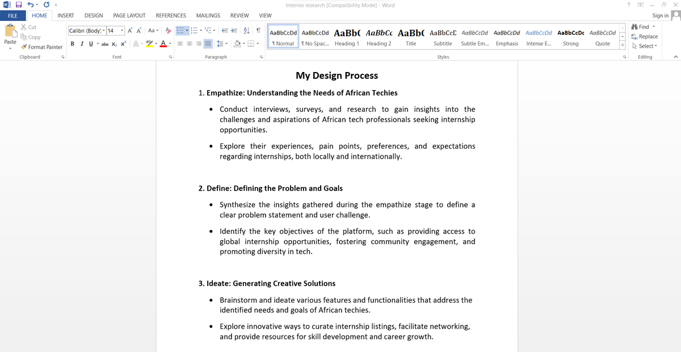Viewport: 681px width, 352px height.
Task: Toggle Bold formatting
Action: [x=73, y=43]
